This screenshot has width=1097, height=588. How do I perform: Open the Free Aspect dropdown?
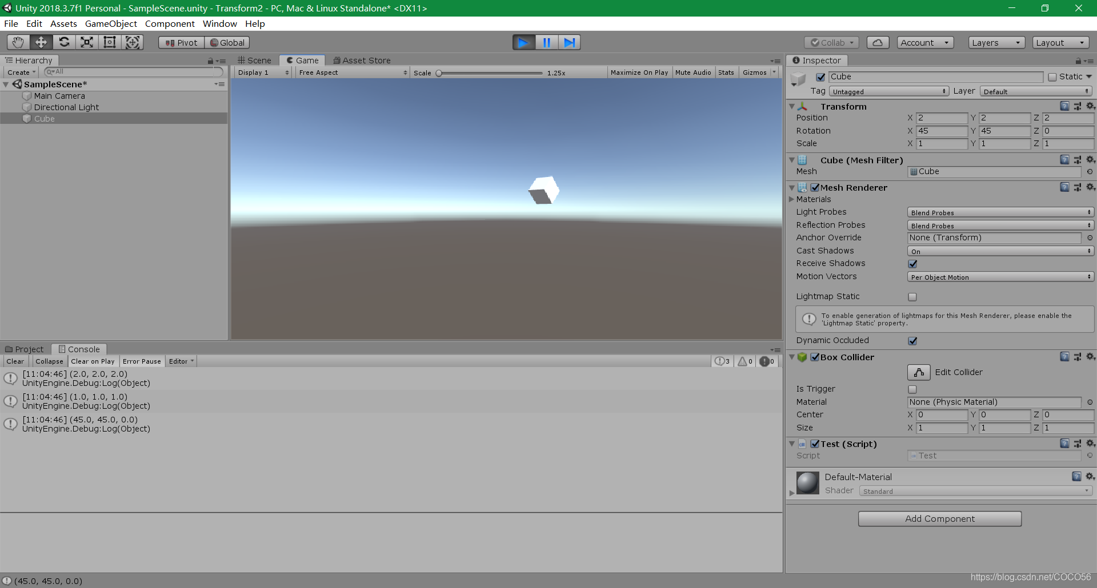(x=353, y=73)
